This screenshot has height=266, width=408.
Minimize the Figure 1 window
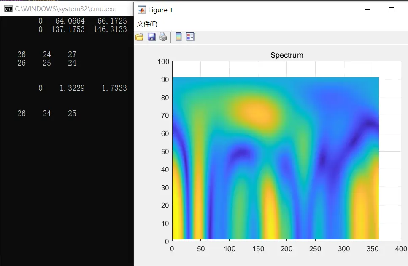pos(367,10)
